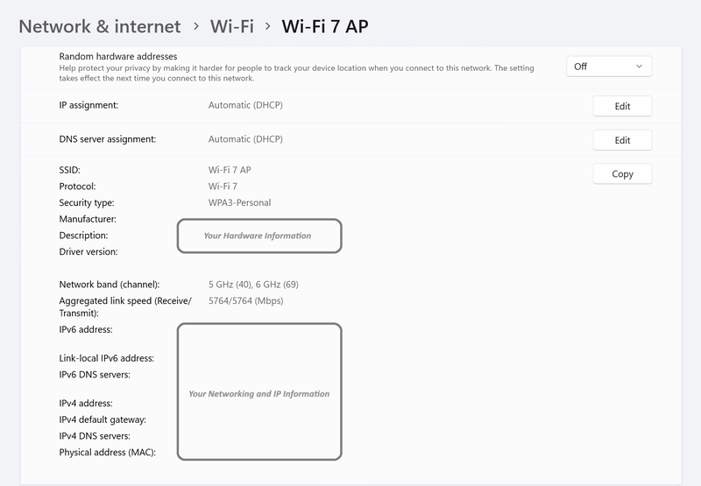Click the WPA3-Personal security type value
Viewport: 701px width, 486px height.
(x=239, y=203)
